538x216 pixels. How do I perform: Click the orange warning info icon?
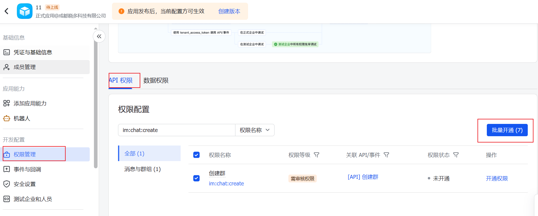click(x=121, y=11)
